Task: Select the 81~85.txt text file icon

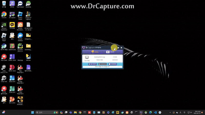Action: click(x=28, y=26)
